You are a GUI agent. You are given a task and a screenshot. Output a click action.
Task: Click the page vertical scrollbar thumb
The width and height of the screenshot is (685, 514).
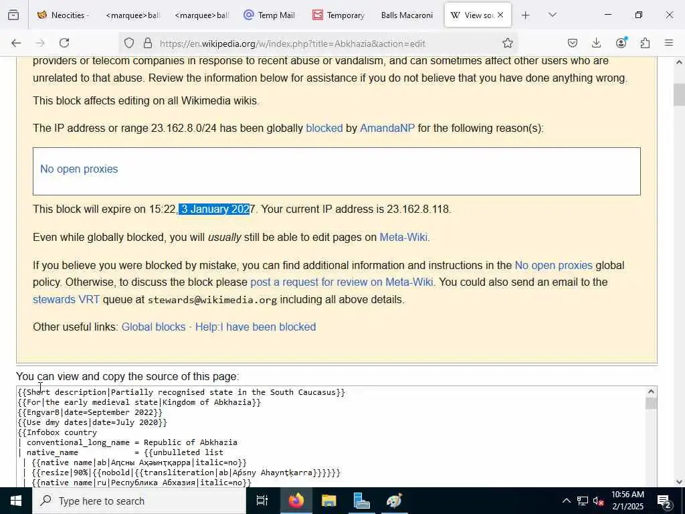[679, 95]
